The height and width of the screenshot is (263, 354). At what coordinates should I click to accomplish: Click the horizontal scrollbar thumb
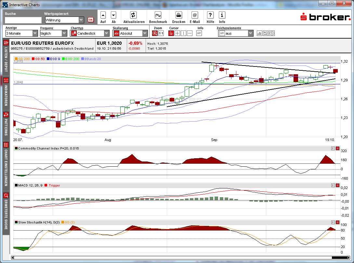coord(339,257)
